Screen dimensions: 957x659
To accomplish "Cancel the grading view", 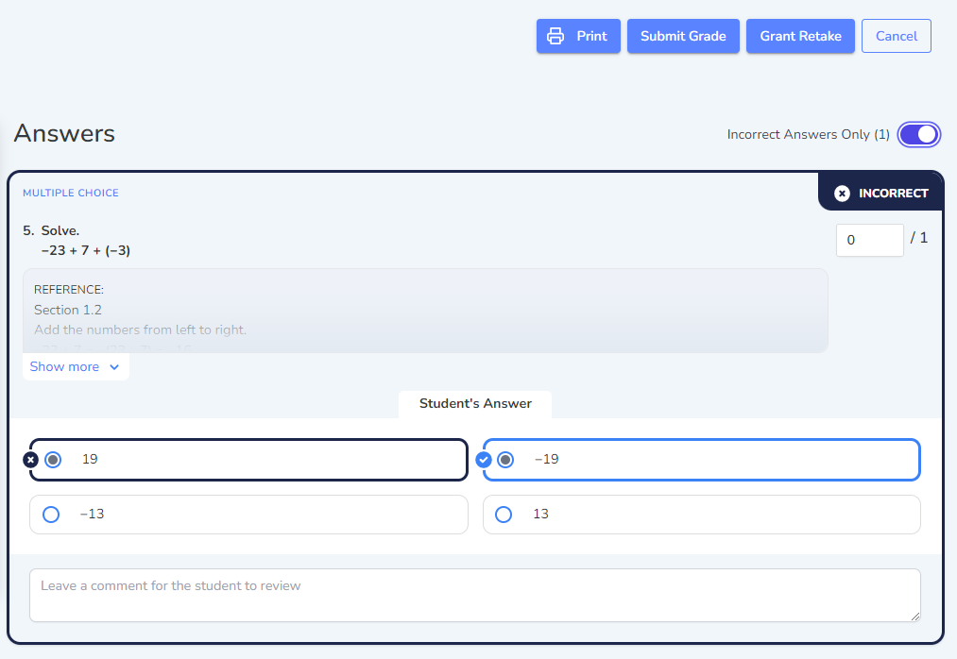I will [896, 36].
